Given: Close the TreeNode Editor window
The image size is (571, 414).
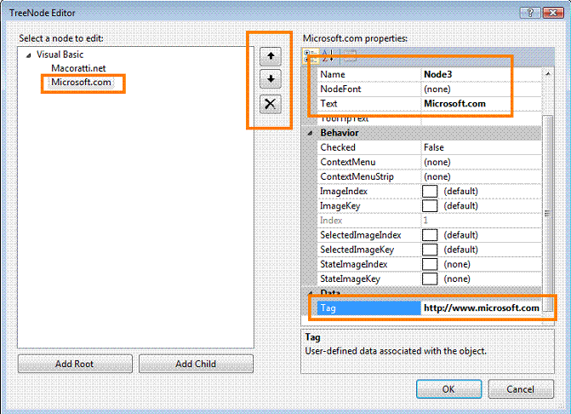Looking at the screenshot, I should click(553, 13).
